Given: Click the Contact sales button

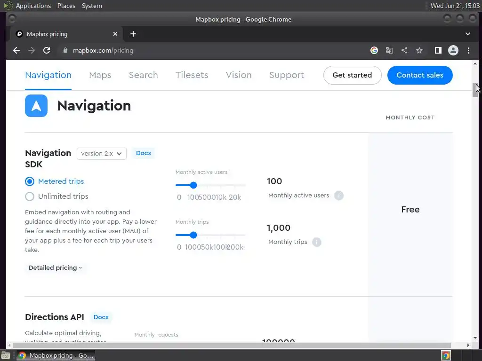Looking at the screenshot, I should (x=420, y=75).
